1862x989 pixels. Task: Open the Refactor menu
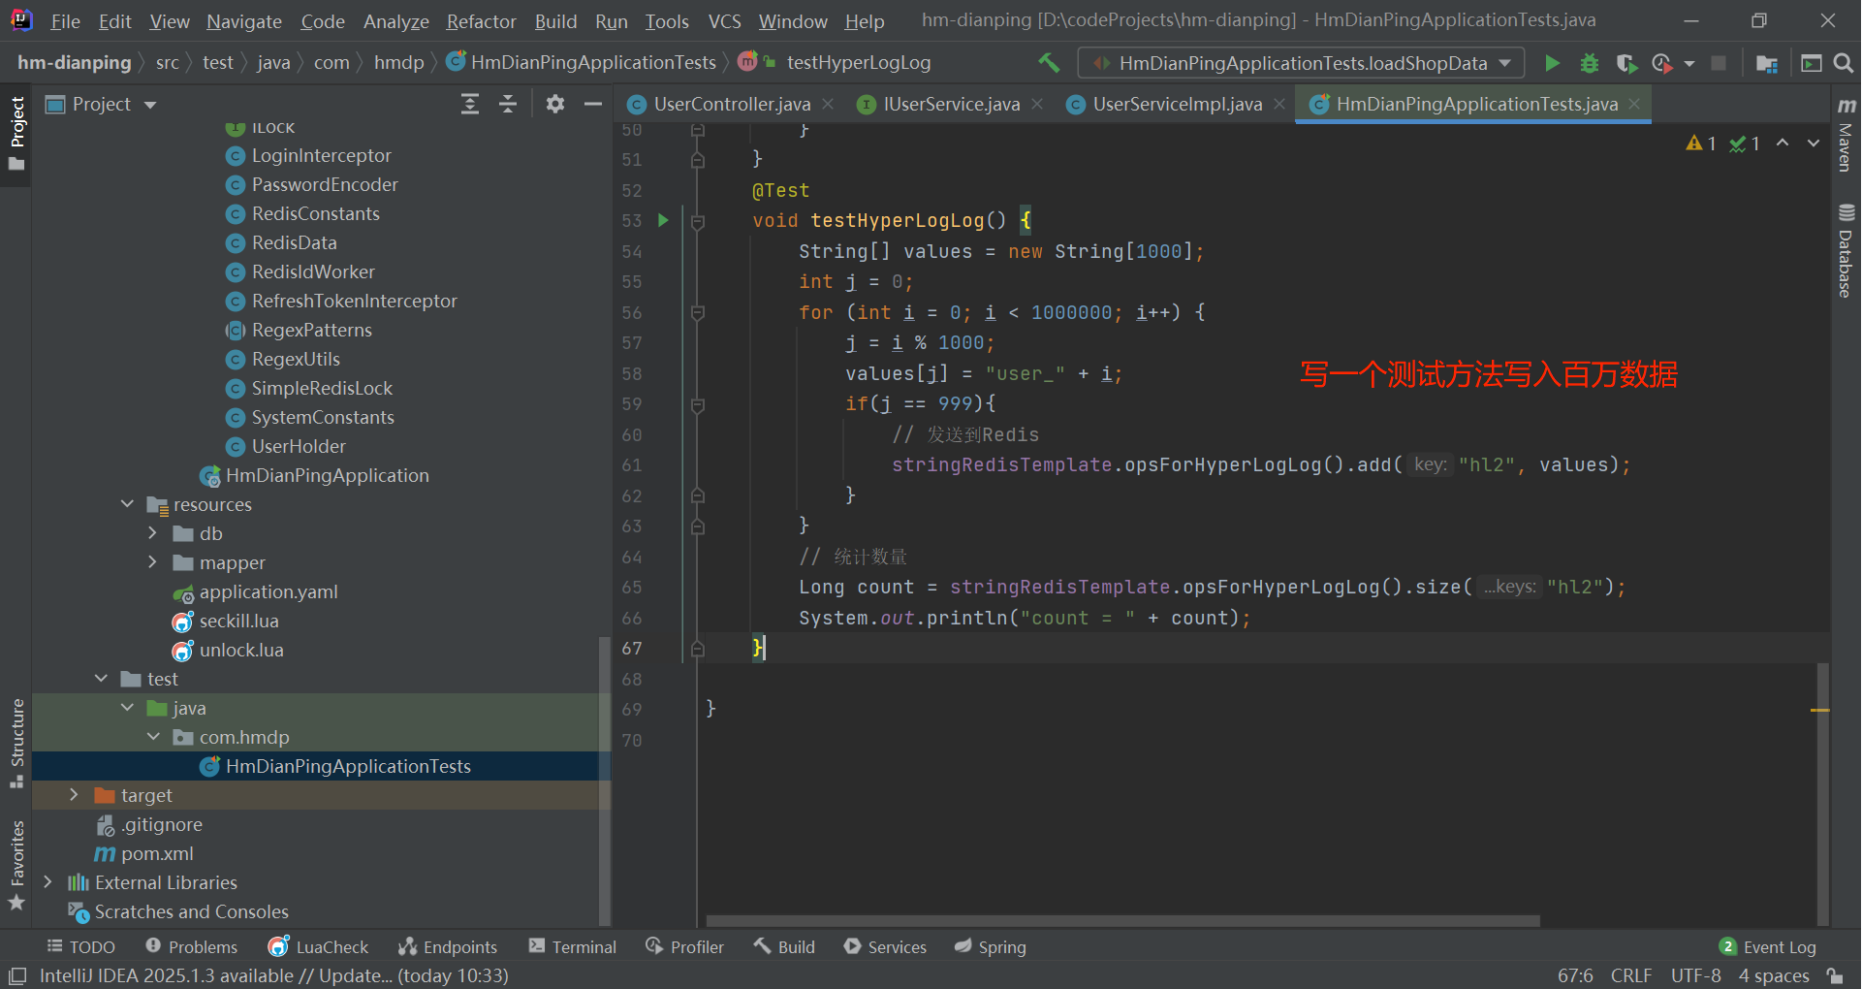point(481,21)
